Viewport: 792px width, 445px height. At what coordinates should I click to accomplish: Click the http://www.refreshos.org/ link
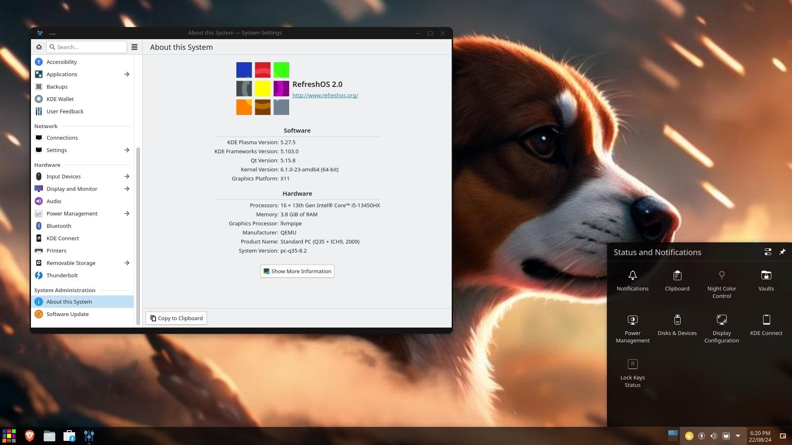click(x=325, y=94)
